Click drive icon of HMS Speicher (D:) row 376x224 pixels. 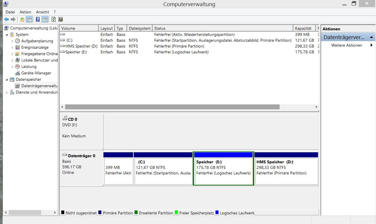coord(63,46)
